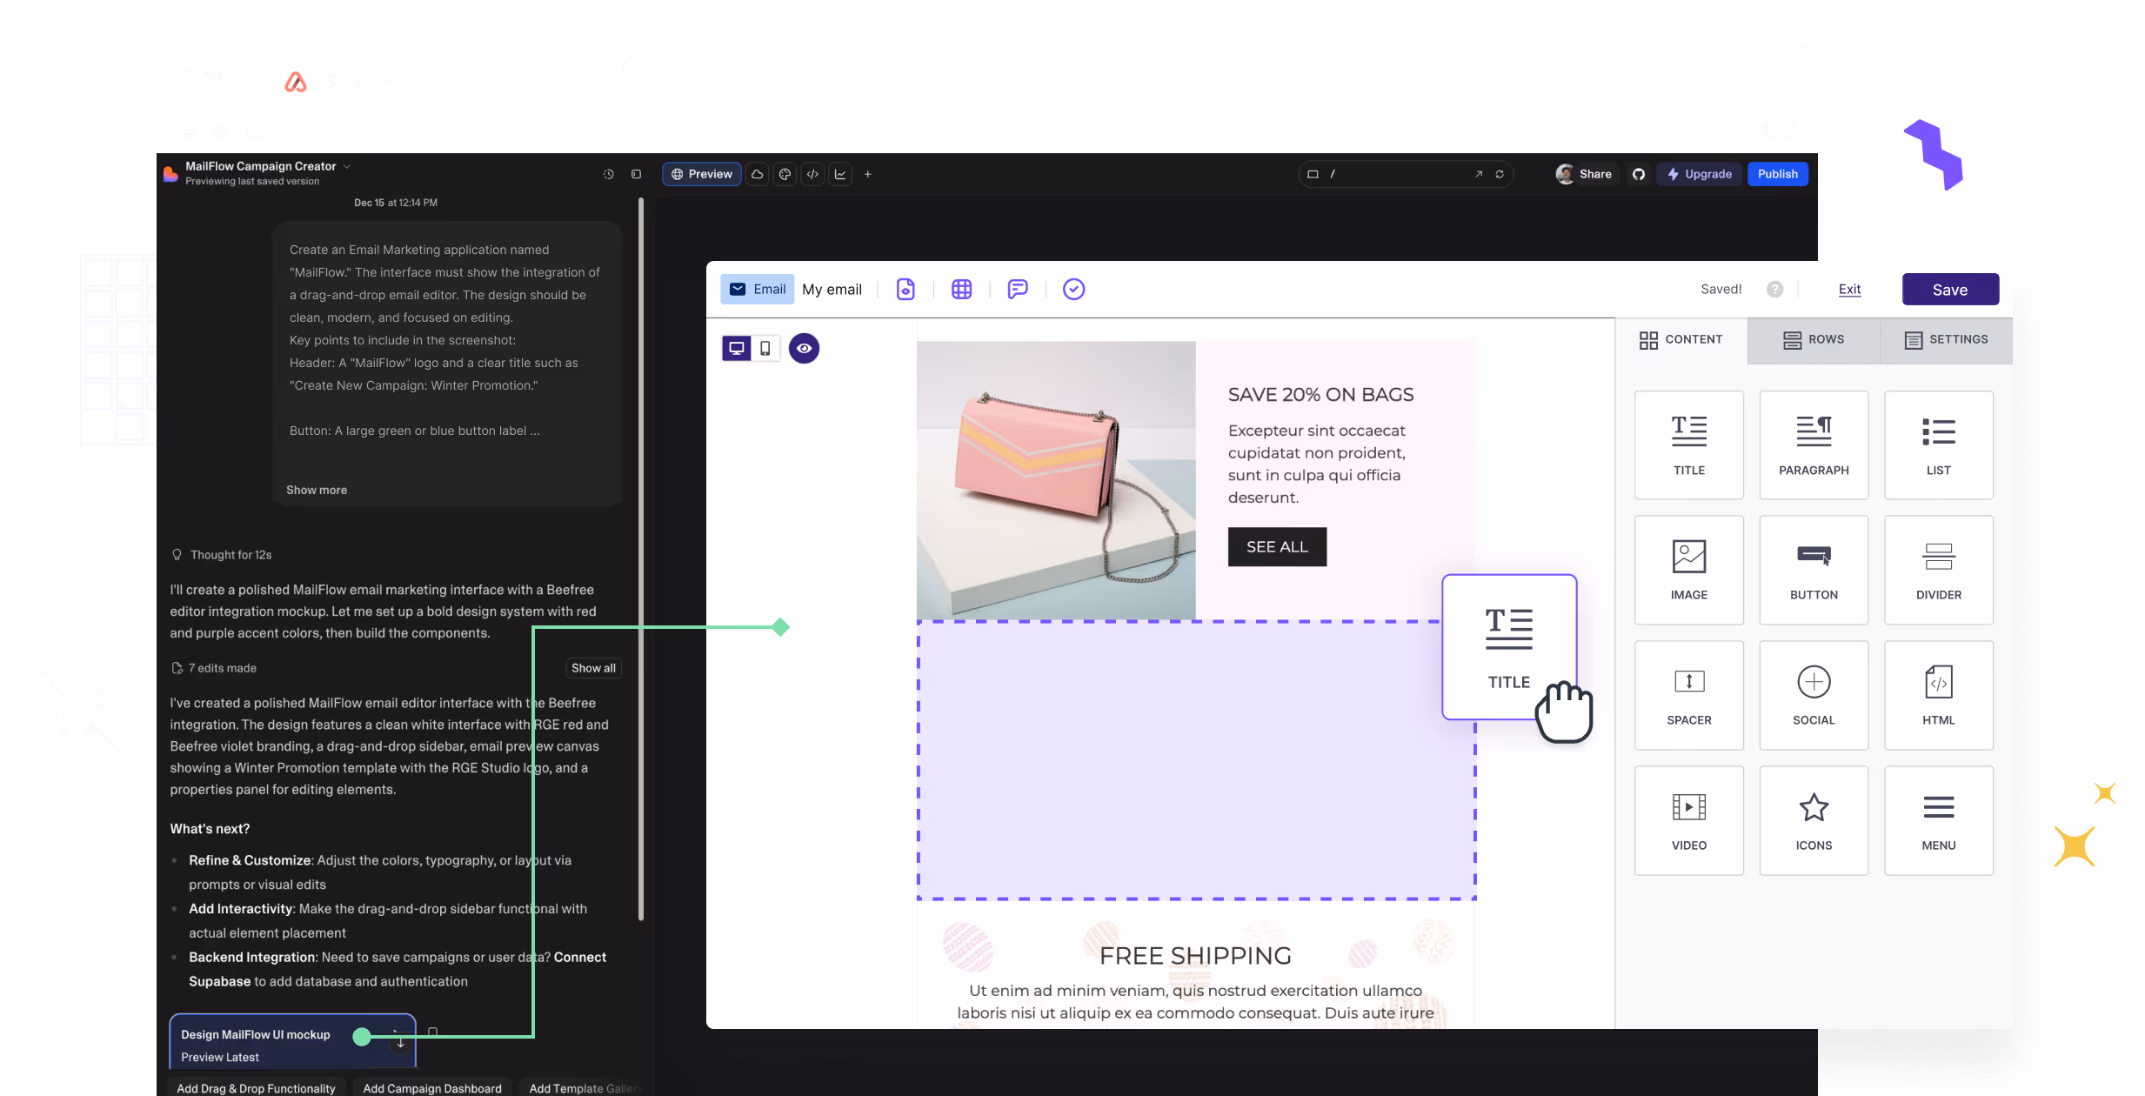This screenshot has width=2145, height=1096.
Task: Select the Image content block
Action: (1687, 570)
